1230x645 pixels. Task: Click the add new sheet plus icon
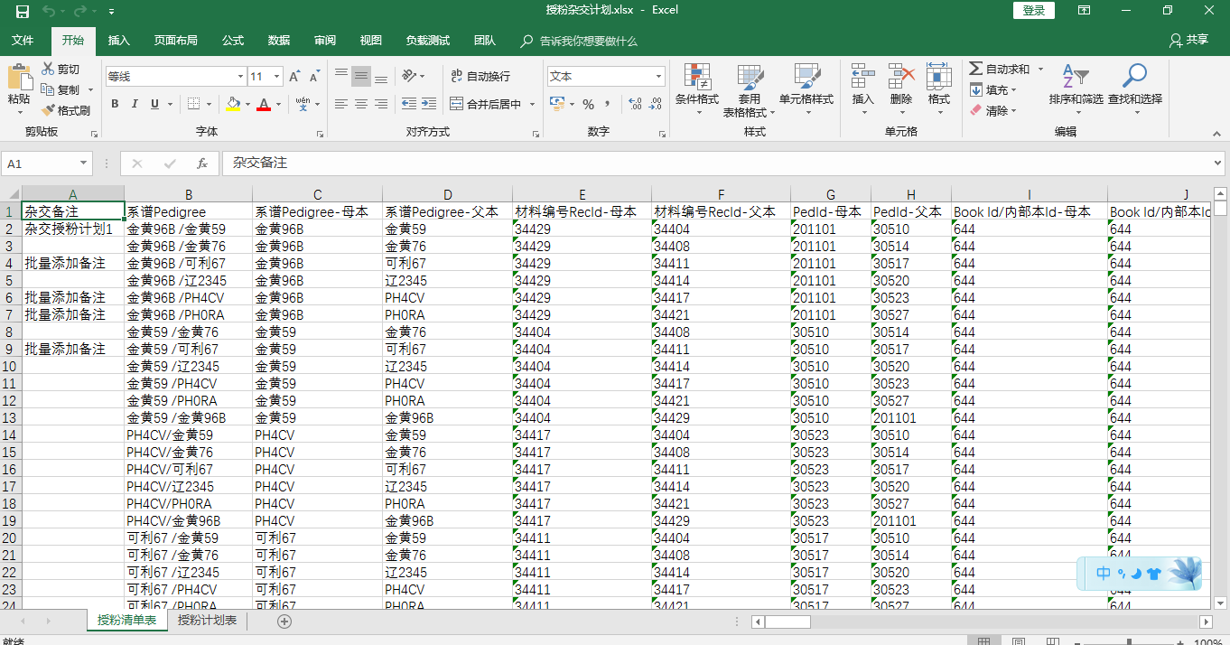click(x=284, y=621)
